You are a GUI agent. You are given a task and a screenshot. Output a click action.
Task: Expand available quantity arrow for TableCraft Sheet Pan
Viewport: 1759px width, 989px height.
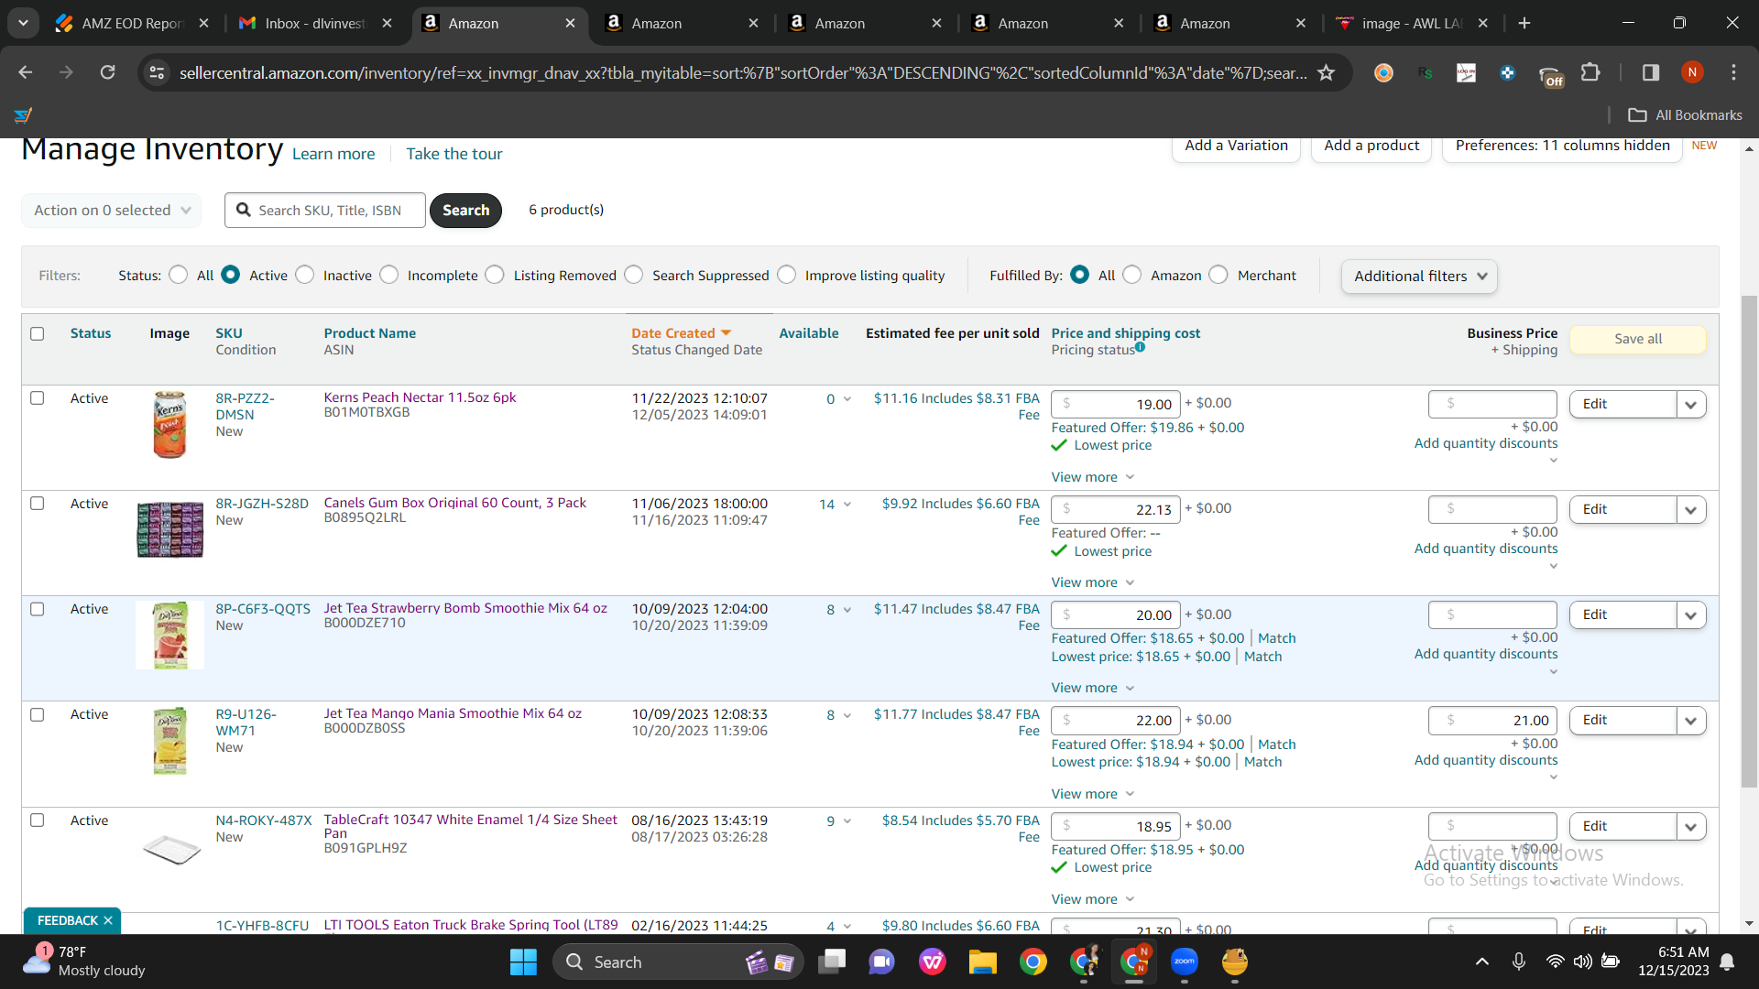click(x=847, y=821)
